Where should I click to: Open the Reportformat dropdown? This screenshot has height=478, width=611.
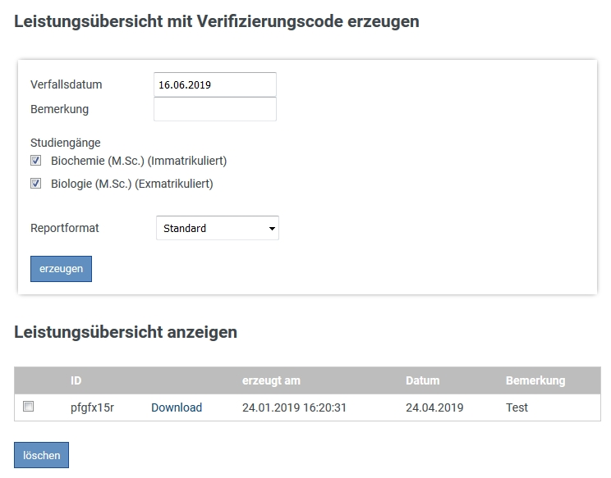[217, 228]
